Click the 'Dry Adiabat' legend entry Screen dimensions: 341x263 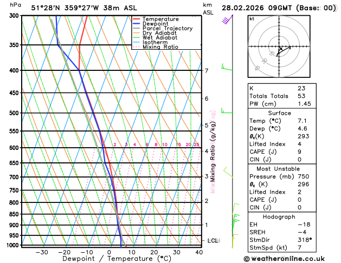coord(159,33)
